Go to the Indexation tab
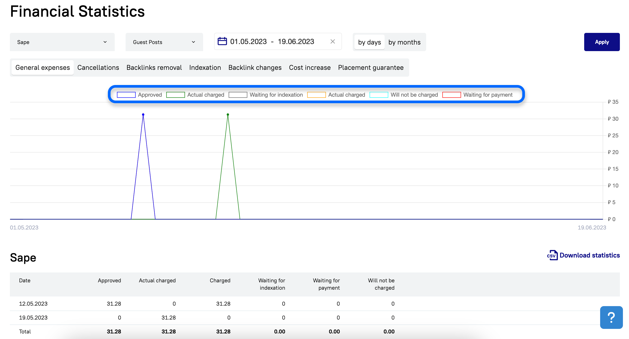Screen dimensions: 629x339 click(205, 68)
